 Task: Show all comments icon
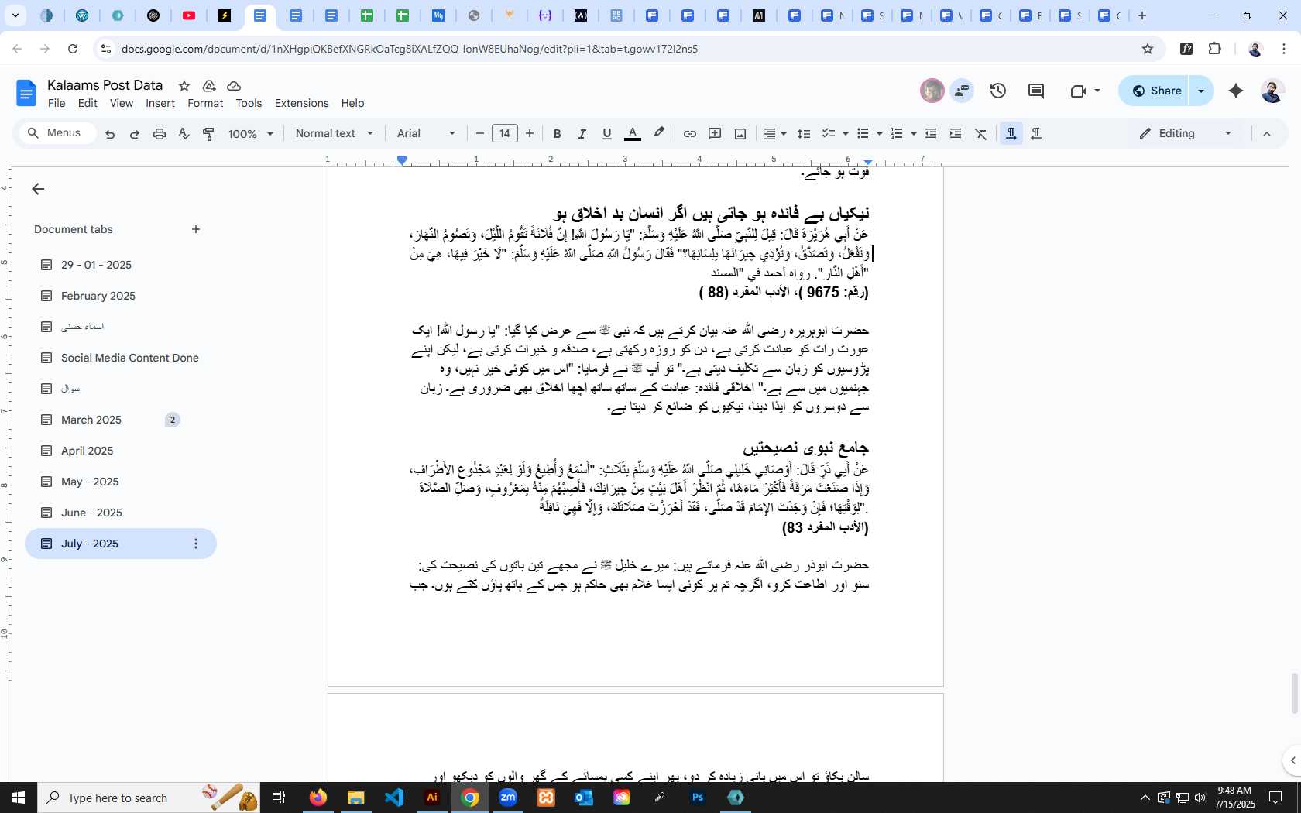point(1036,91)
